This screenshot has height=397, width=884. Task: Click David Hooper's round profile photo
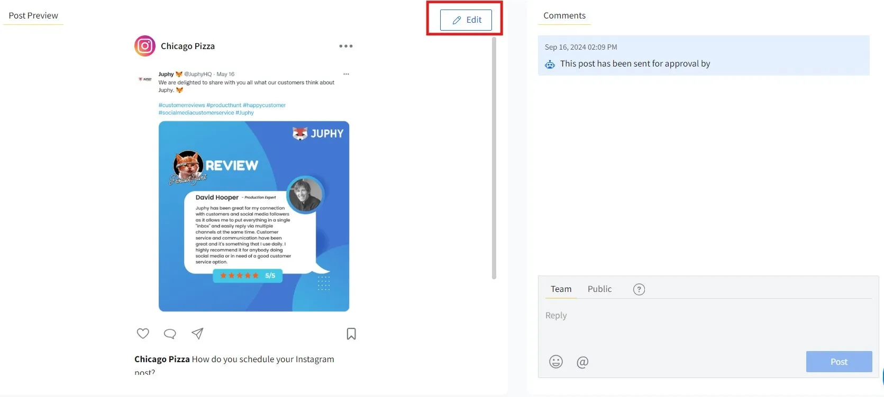pyautogui.click(x=305, y=194)
